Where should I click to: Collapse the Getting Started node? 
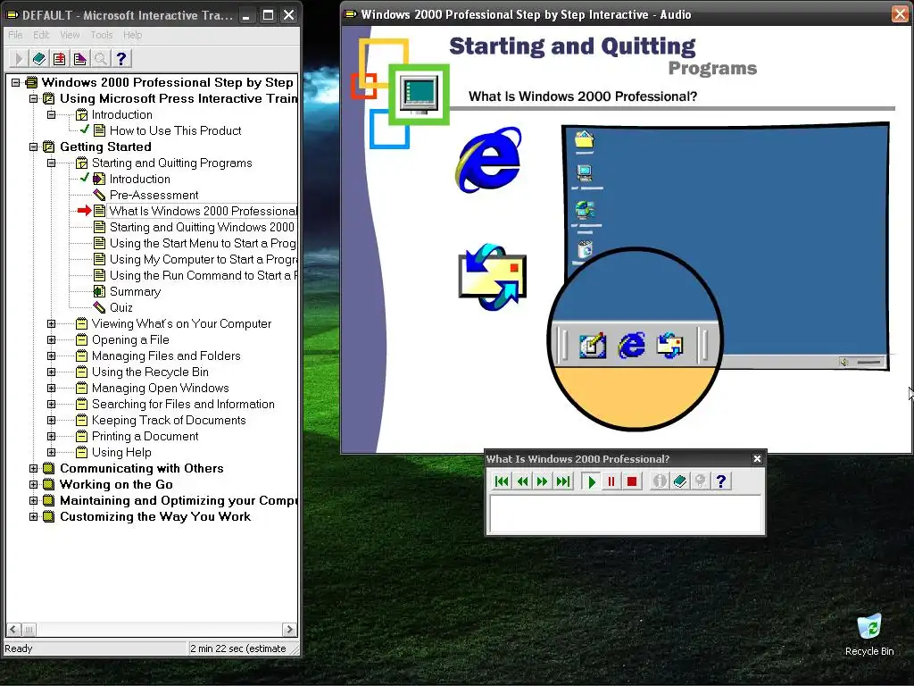tap(33, 147)
